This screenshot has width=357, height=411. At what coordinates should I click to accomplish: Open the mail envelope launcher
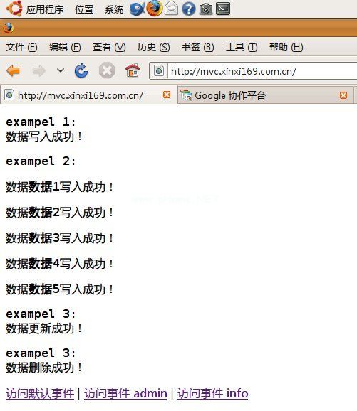point(172,9)
